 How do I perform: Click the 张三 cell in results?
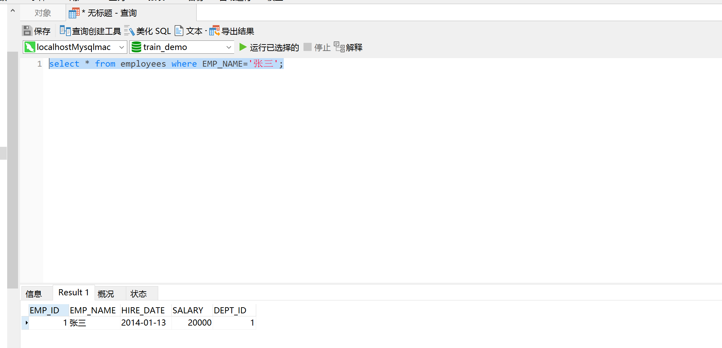click(x=94, y=323)
